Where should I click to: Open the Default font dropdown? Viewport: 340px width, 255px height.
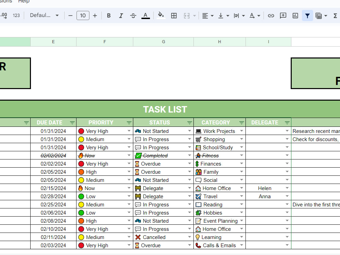tap(45, 15)
